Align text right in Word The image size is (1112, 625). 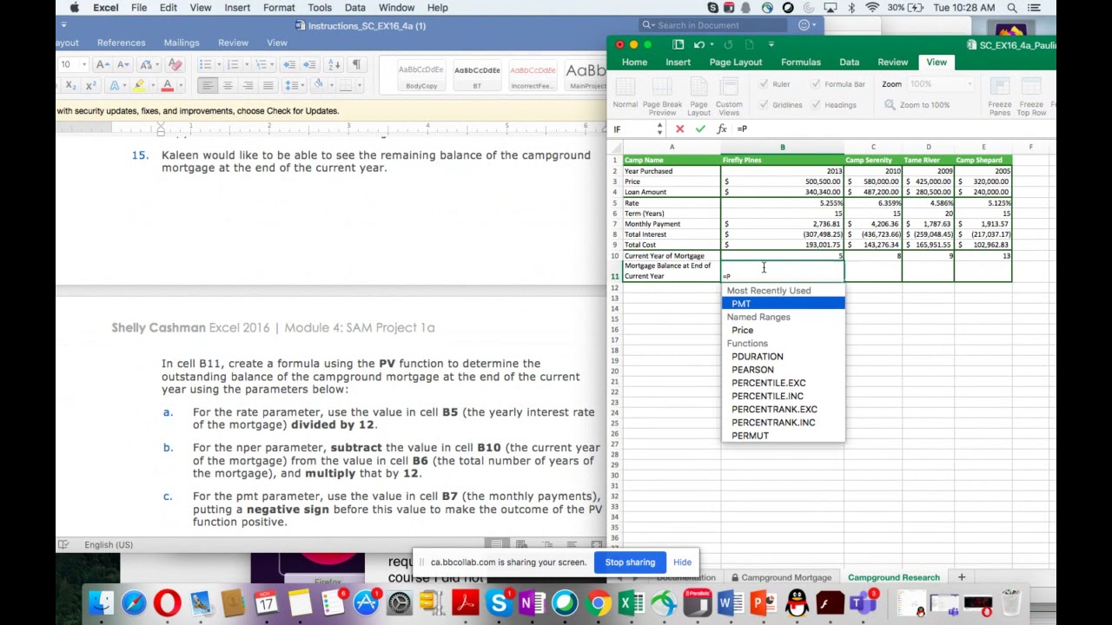tap(248, 86)
